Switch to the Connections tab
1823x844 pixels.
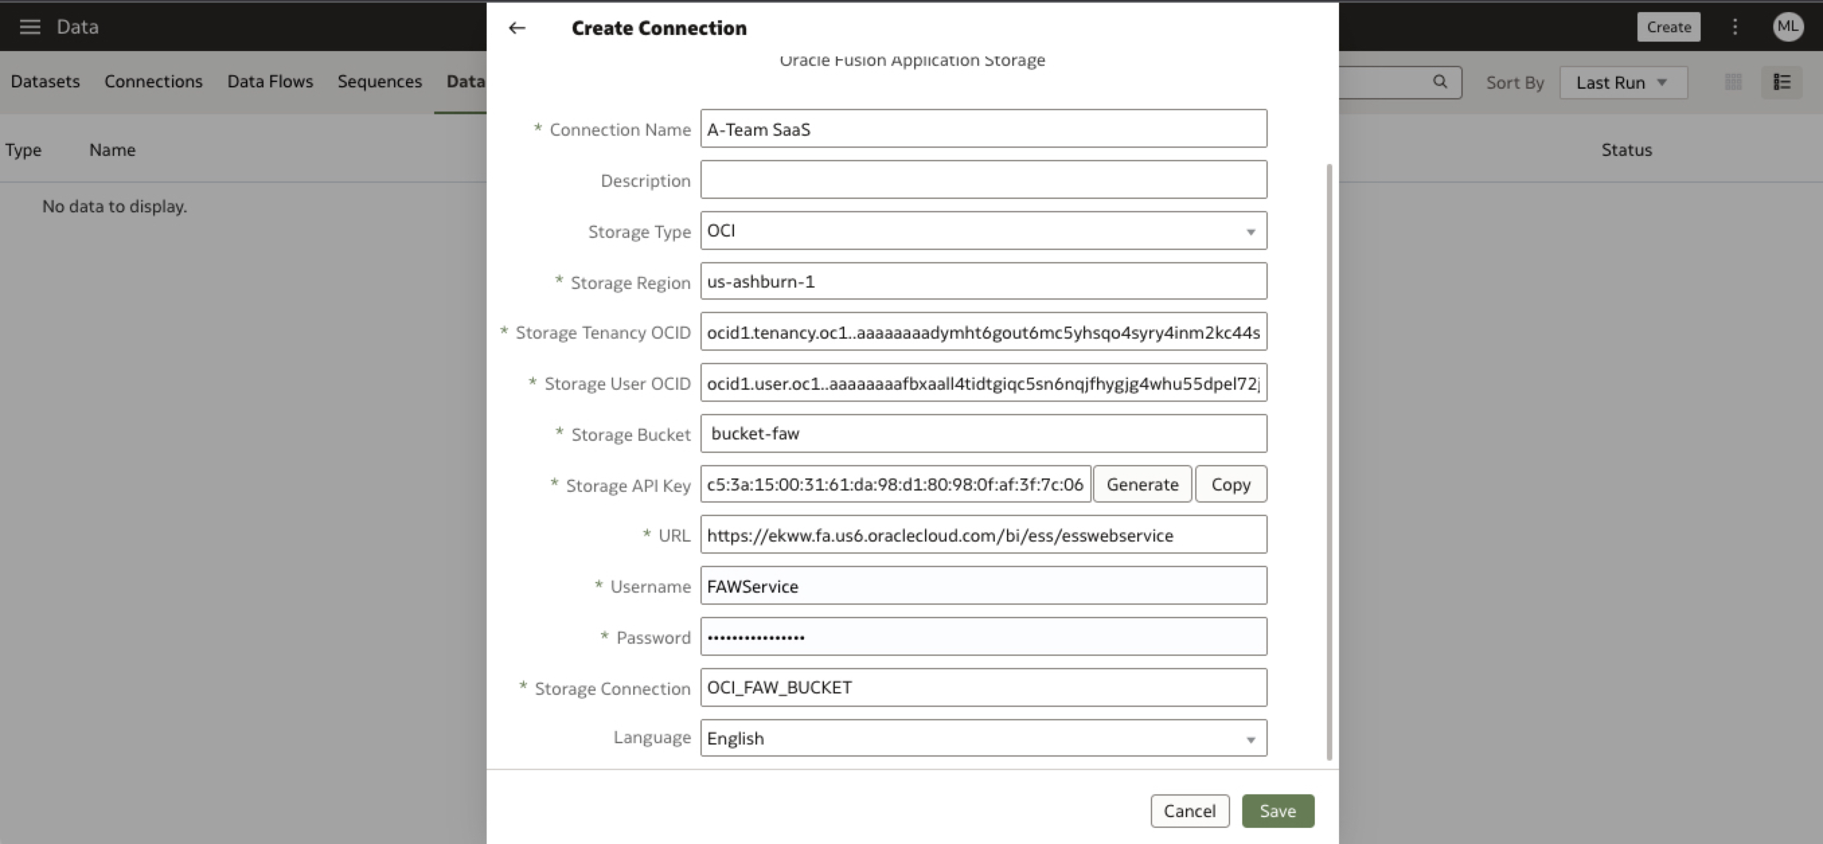click(x=153, y=81)
